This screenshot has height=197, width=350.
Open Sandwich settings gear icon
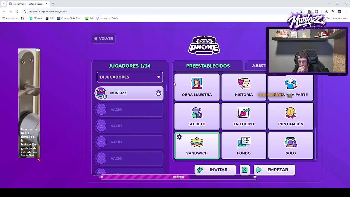(179, 137)
